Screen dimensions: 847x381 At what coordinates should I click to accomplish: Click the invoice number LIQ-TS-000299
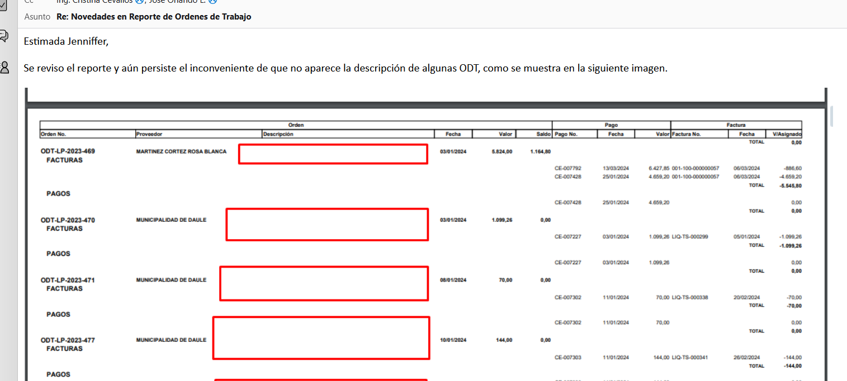pos(690,237)
